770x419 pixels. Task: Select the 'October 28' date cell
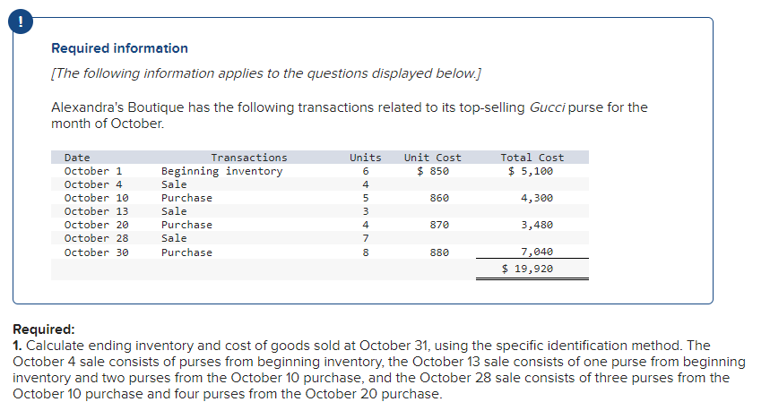pyautogui.click(x=96, y=238)
